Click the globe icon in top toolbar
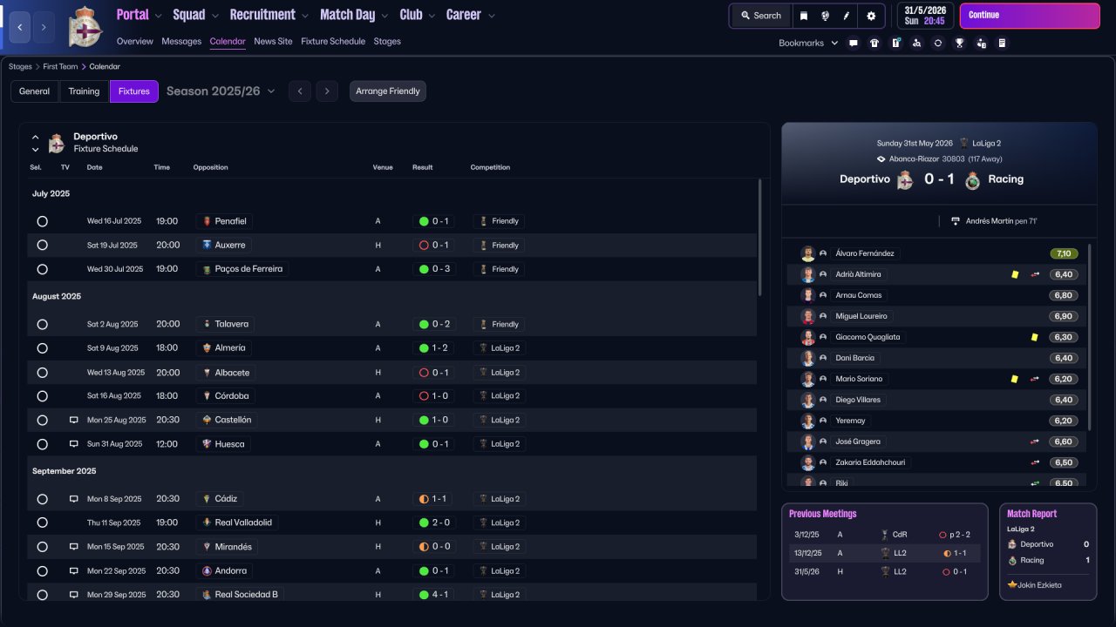Viewport: 1116px width, 627px height. click(825, 16)
